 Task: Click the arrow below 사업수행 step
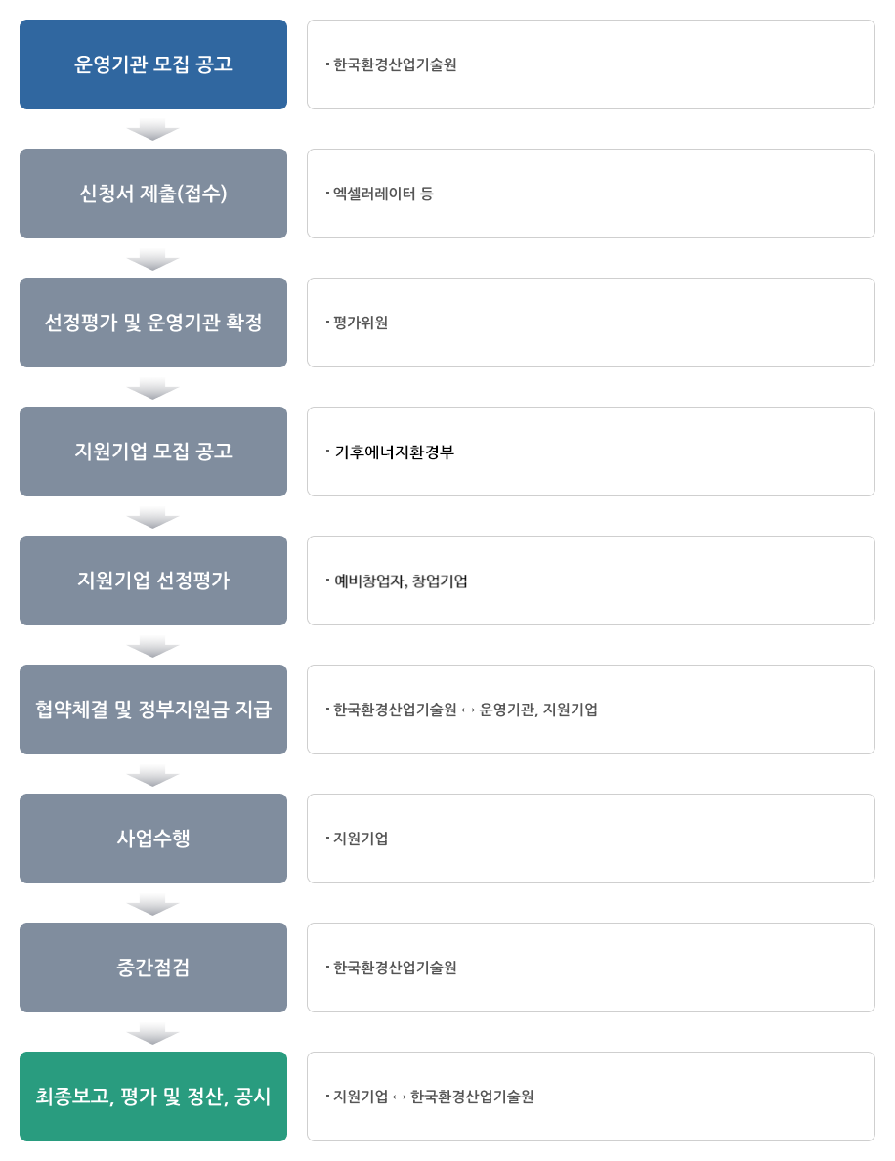pyautogui.click(x=153, y=903)
